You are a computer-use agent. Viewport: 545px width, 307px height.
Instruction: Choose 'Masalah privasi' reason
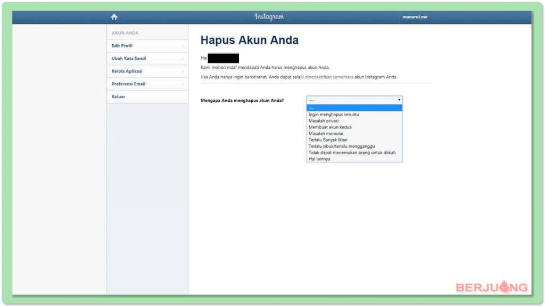tap(354, 121)
